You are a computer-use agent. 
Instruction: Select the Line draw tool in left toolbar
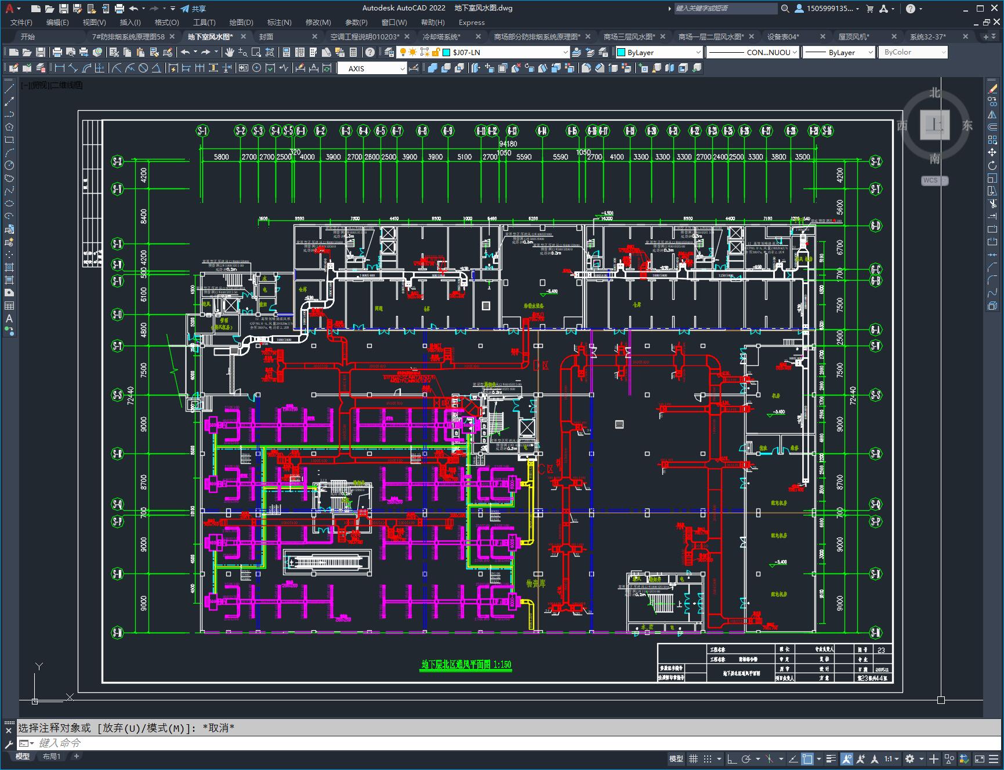pyautogui.click(x=9, y=89)
